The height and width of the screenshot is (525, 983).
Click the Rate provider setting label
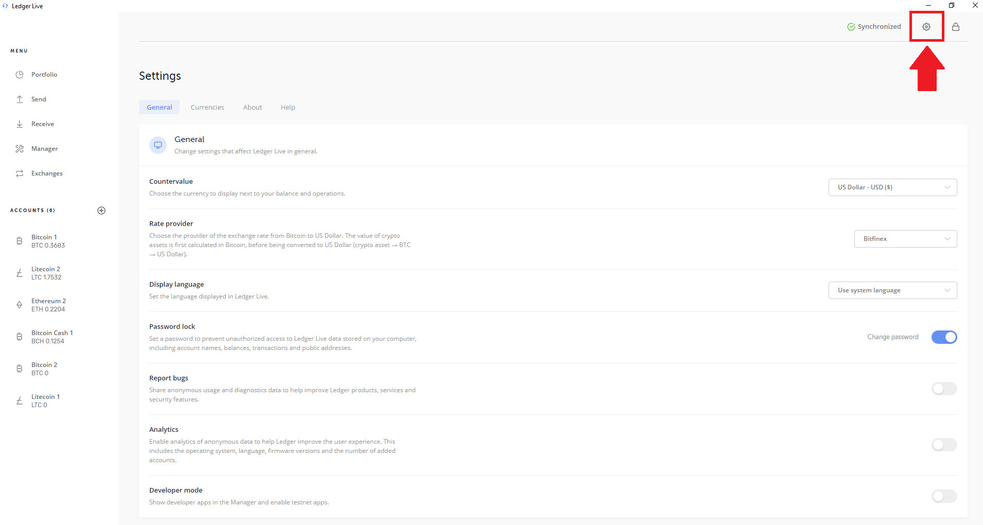(171, 223)
